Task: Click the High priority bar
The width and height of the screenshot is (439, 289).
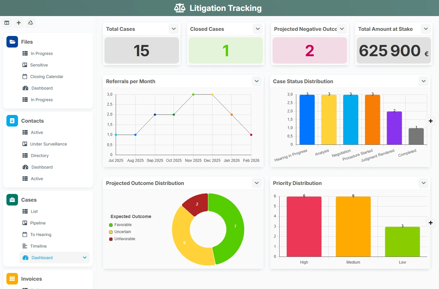Action: coord(304,227)
